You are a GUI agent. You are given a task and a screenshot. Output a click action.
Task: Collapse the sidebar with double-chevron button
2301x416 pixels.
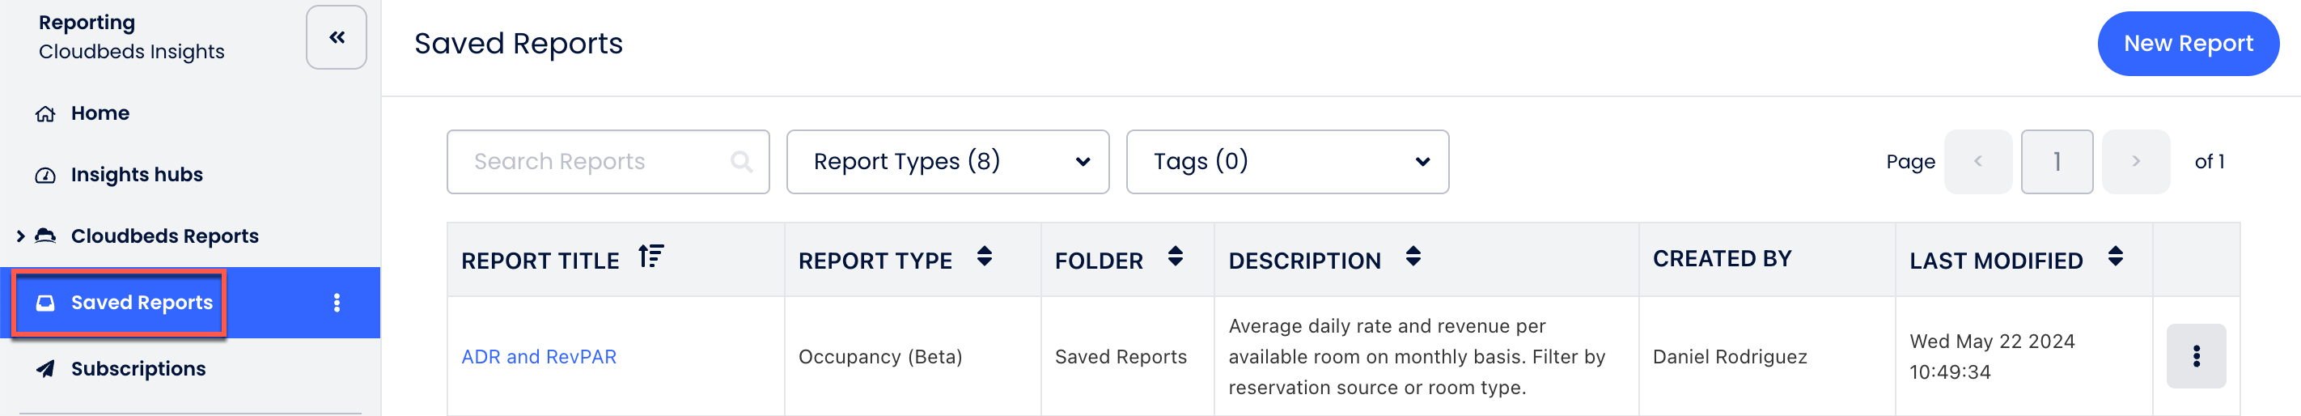point(336,37)
